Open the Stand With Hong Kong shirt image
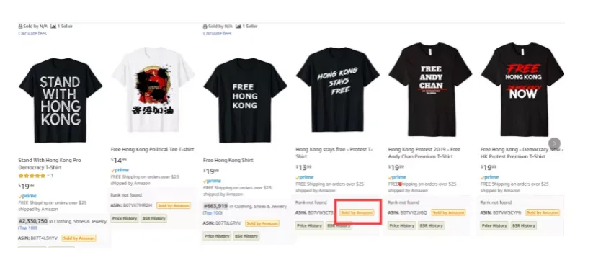 pyautogui.click(x=61, y=100)
